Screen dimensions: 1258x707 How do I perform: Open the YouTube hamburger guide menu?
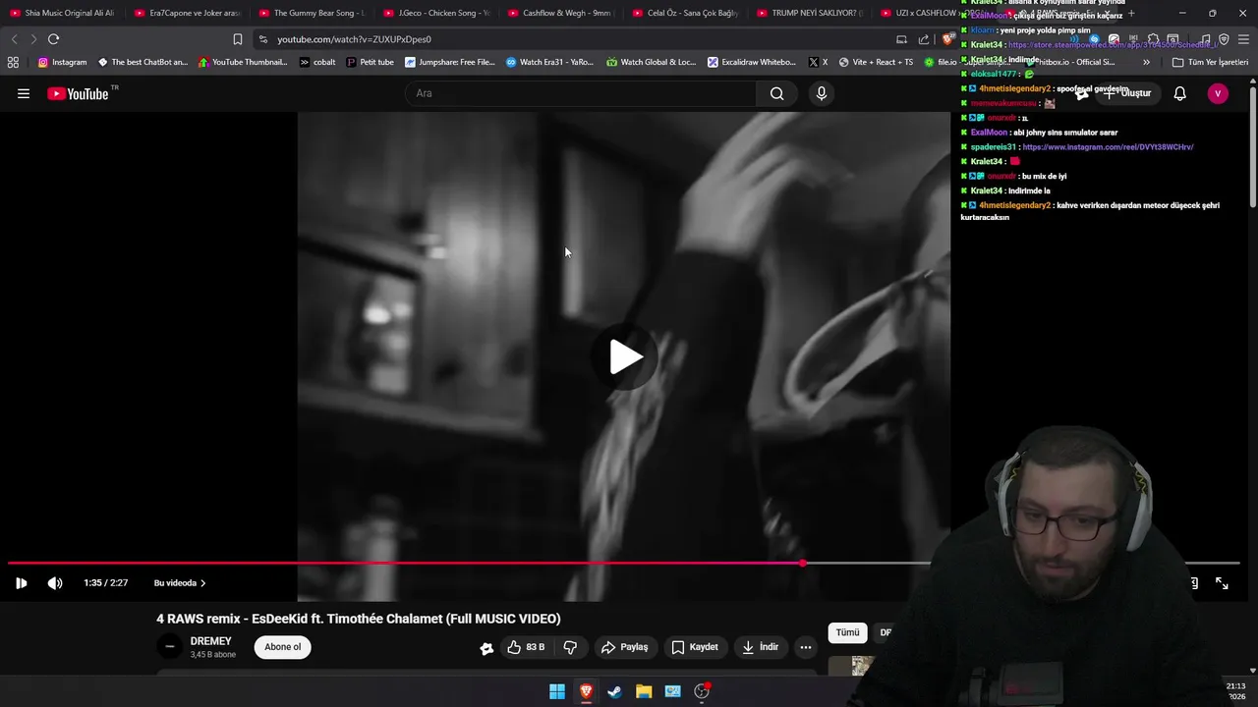pos(24,93)
